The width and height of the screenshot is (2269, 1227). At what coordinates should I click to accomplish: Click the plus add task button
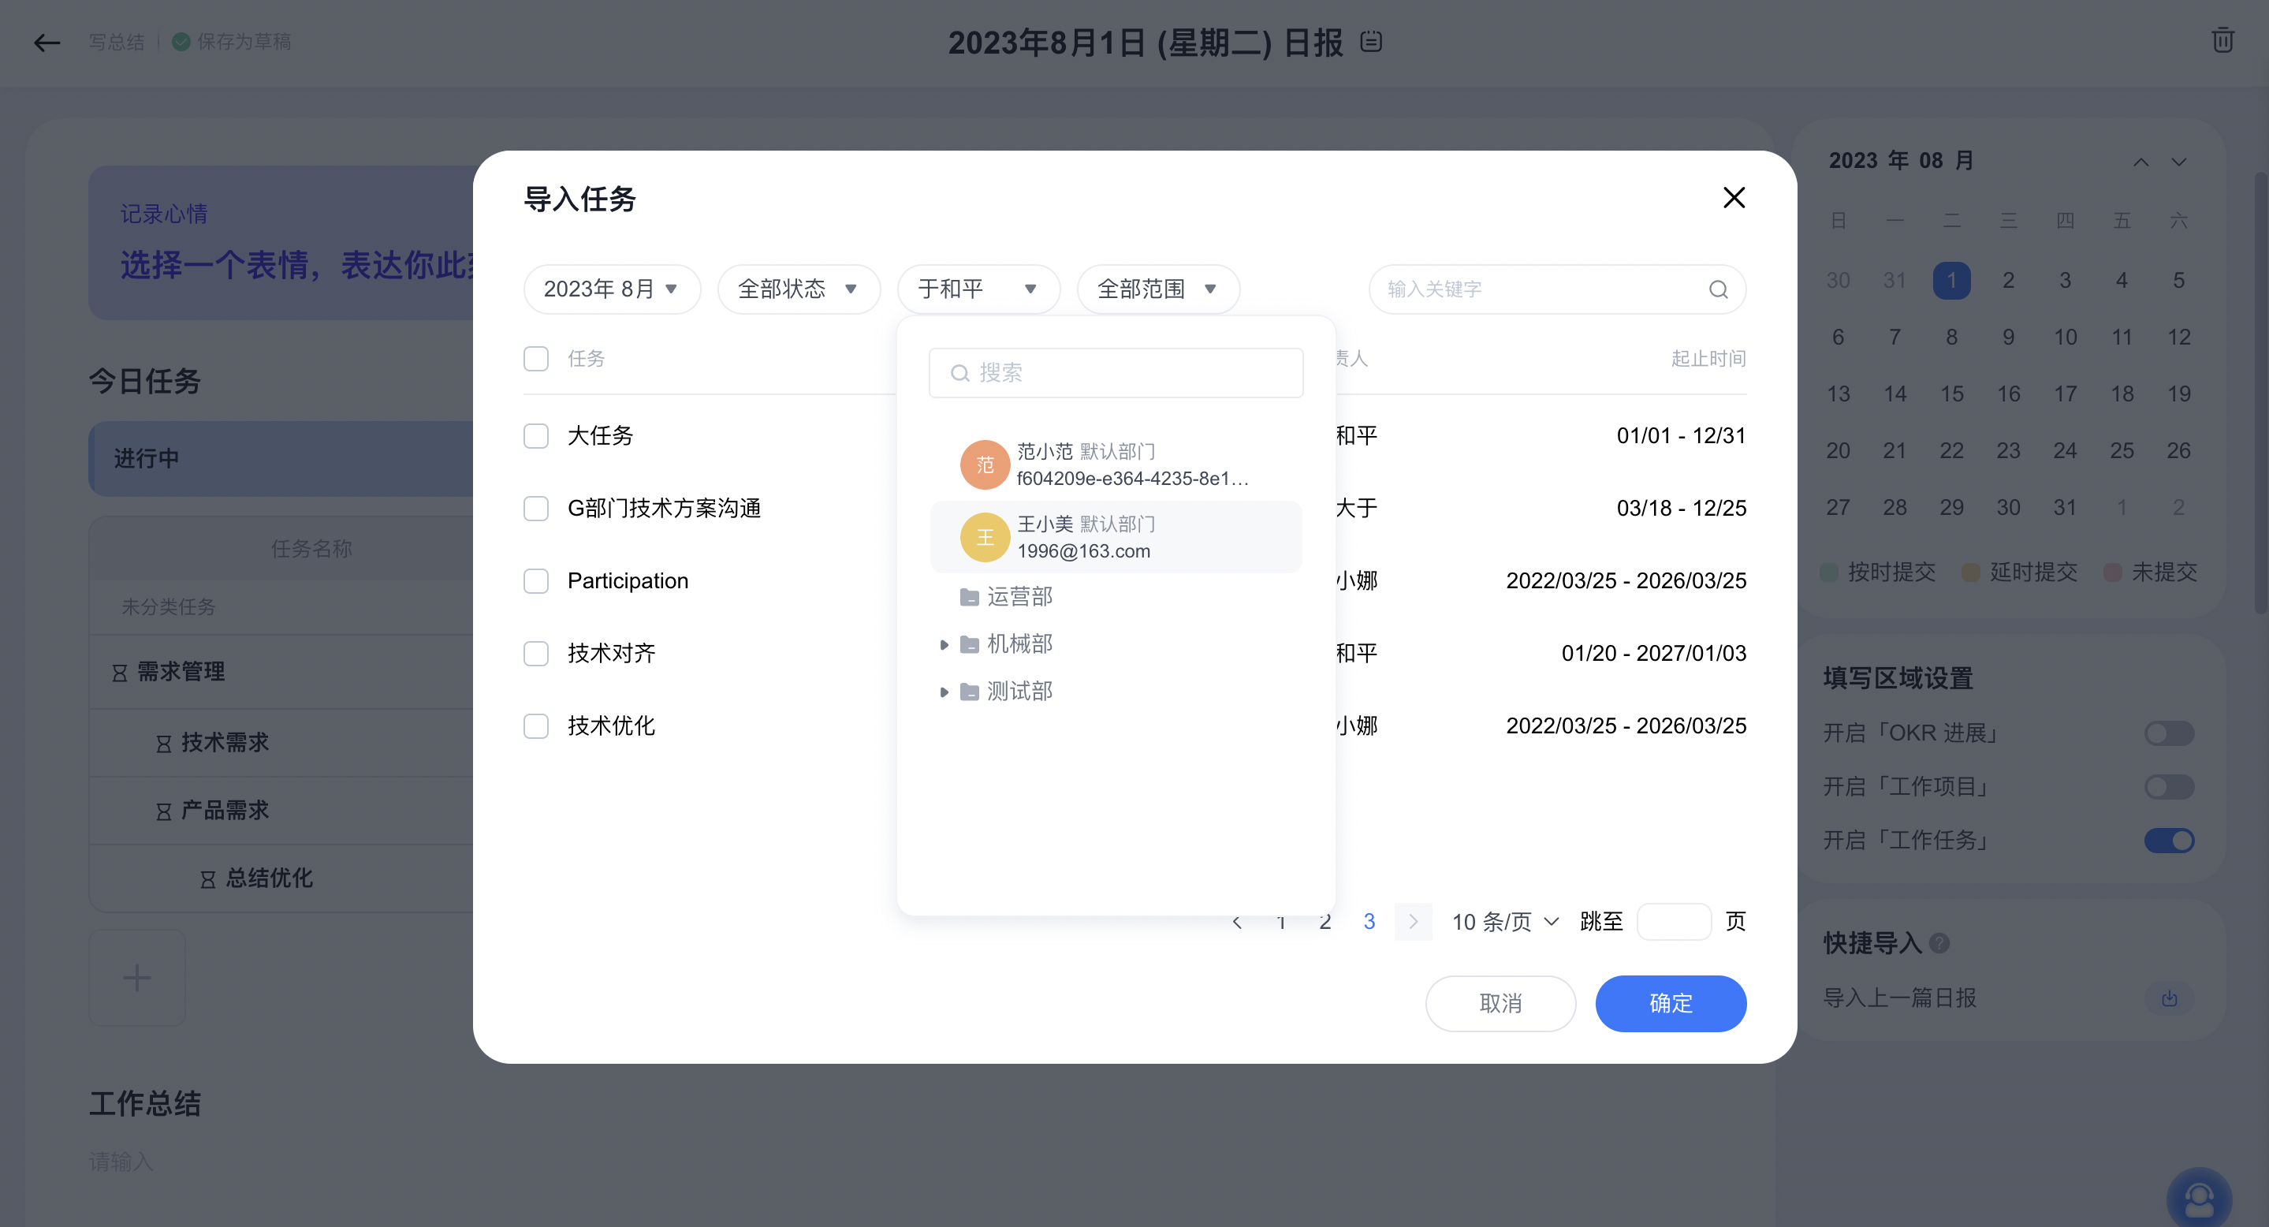click(136, 977)
